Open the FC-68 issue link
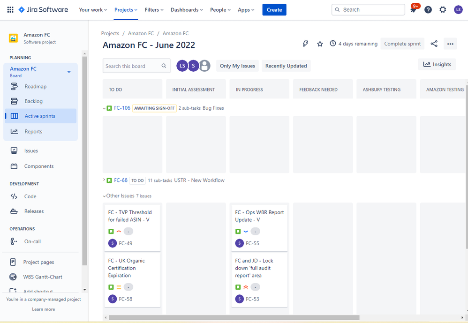Screen dimensions: 468x323 point(121,180)
